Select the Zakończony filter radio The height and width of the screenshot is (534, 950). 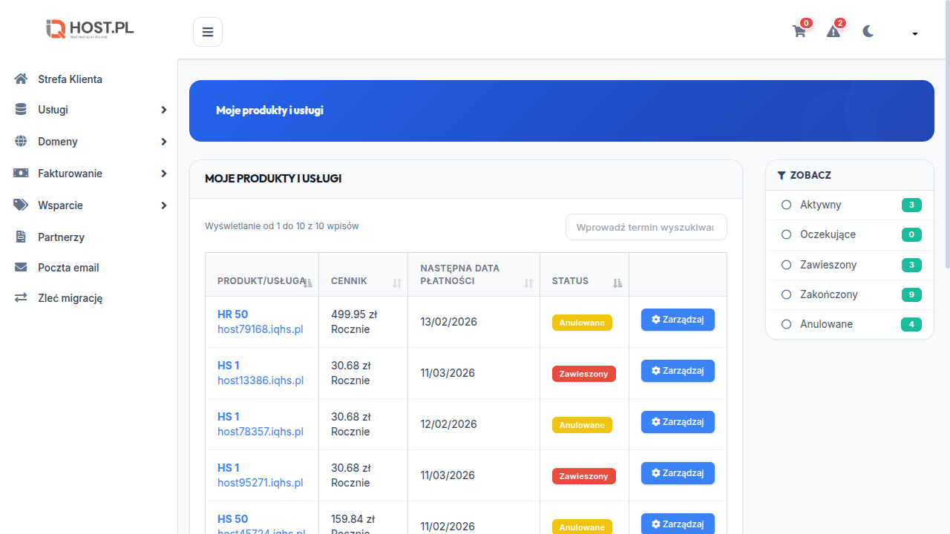pyautogui.click(x=787, y=294)
